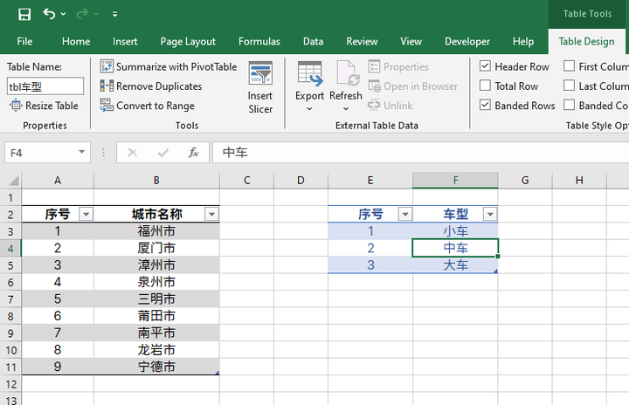The height and width of the screenshot is (405, 629).
Task: Select column B header
Action: (156, 181)
